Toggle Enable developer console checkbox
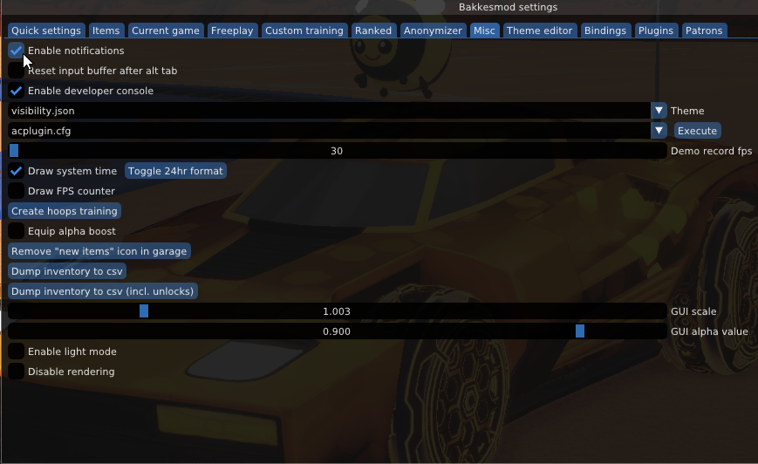The width and height of the screenshot is (758, 464). pos(16,91)
